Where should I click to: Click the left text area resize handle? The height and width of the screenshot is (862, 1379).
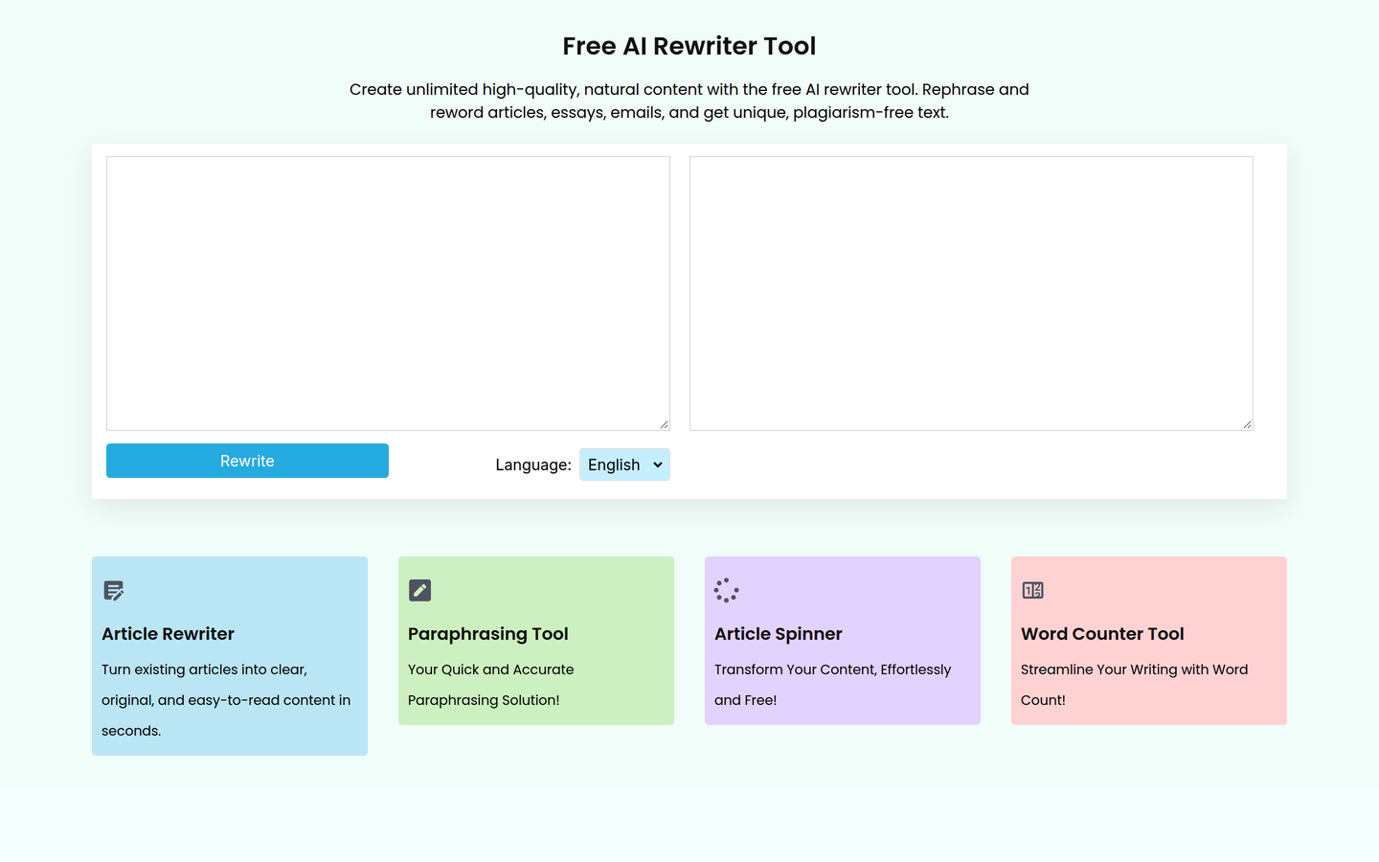tap(664, 424)
